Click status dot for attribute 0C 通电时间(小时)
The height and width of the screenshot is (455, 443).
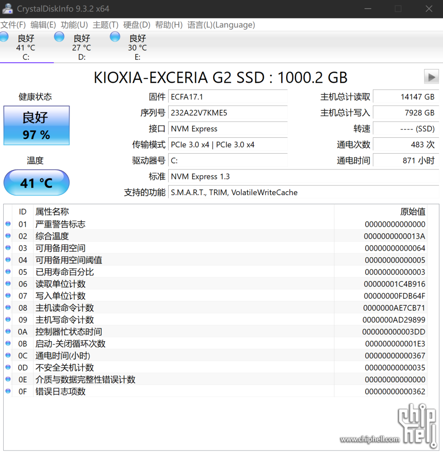pos(8,355)
